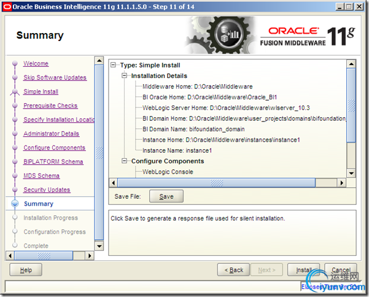Click the step list horizontal scrollbar thumb
369x297 pixels.
click(x=44, y=256)
